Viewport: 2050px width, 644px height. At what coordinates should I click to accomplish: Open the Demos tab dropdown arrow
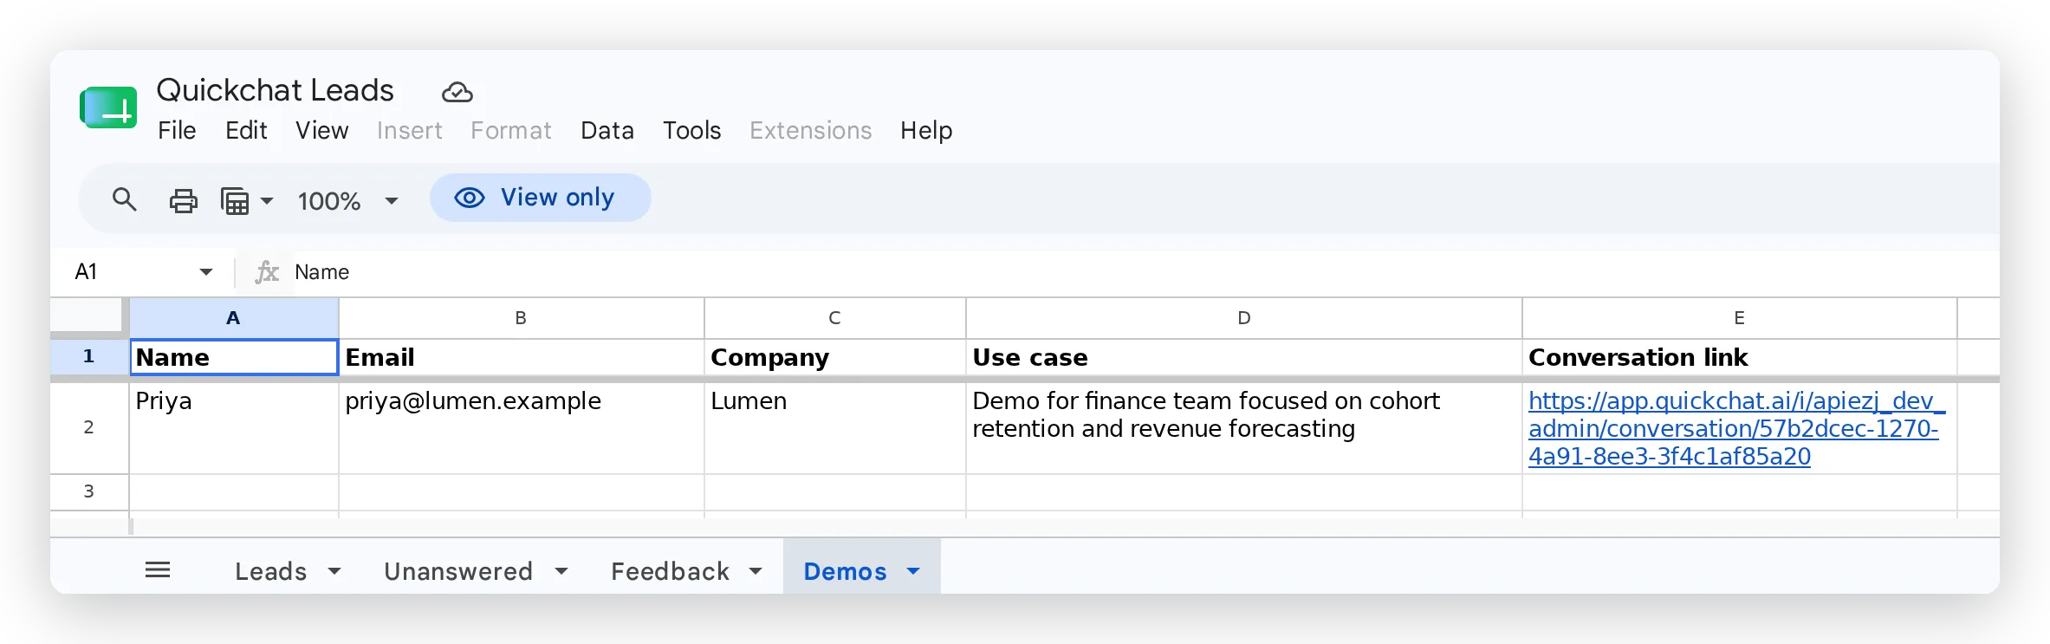click(913, 571)
